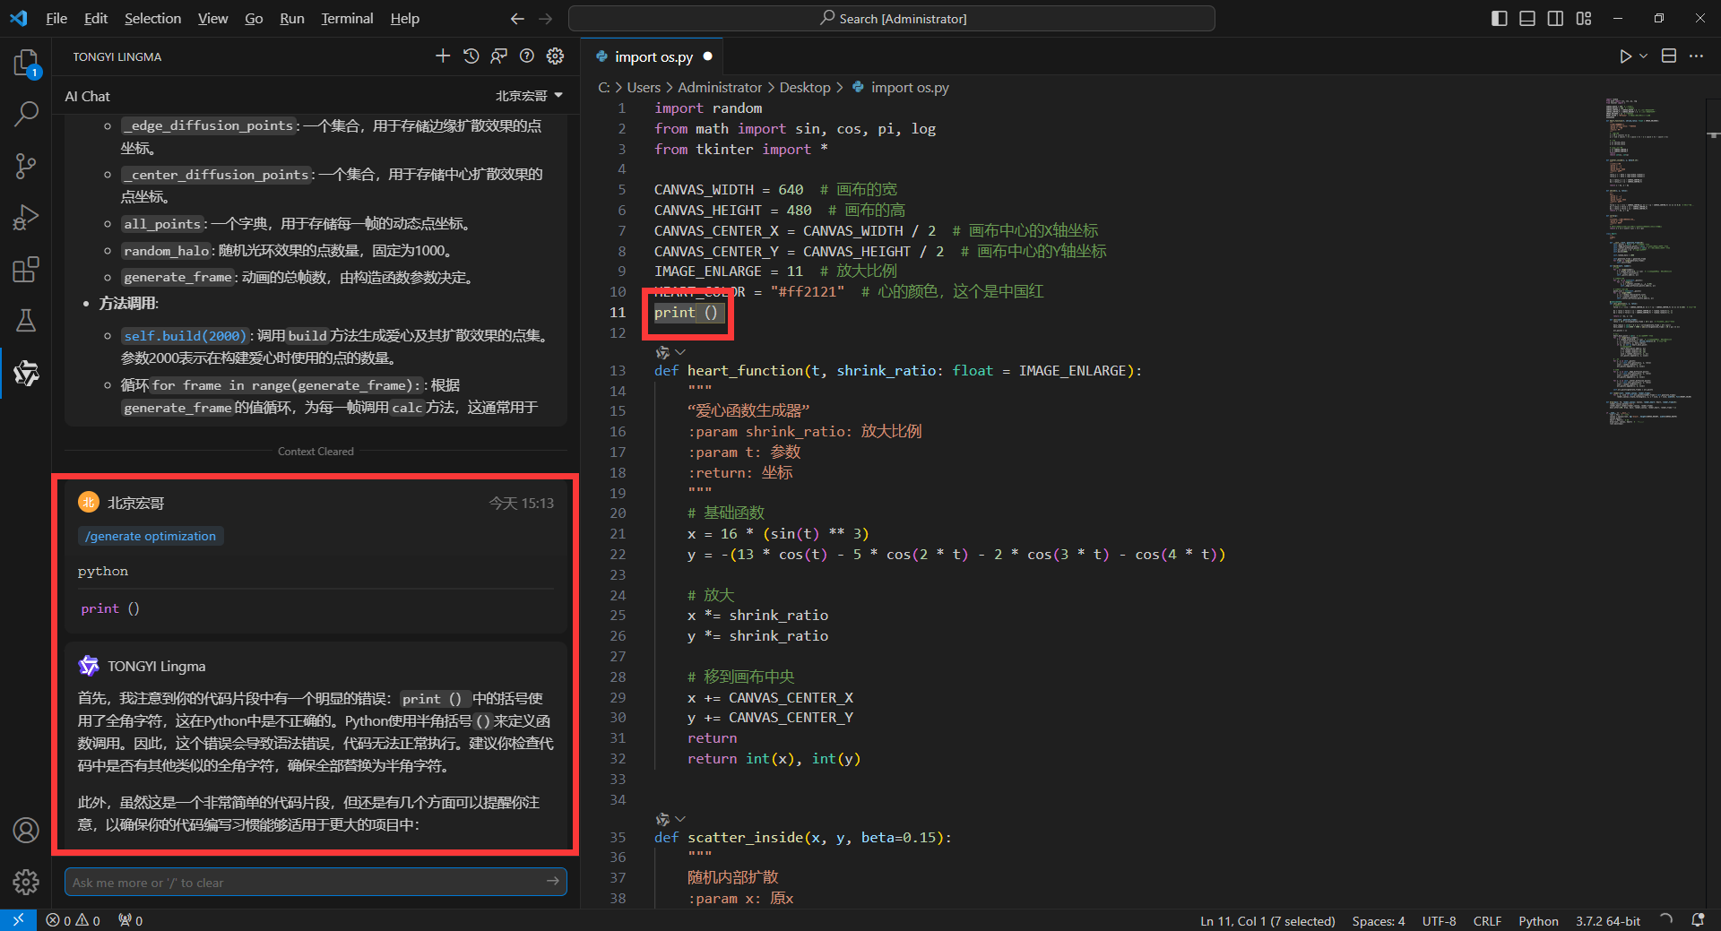Screen dimensions: 1721x931
Task: Open the 北京宏哥 account dropdown
Action: (x=530, y=96)
